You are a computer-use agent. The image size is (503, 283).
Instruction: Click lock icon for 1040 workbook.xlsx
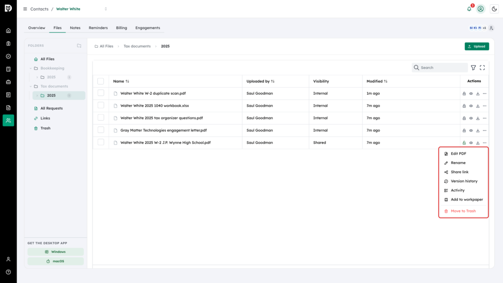464,106
